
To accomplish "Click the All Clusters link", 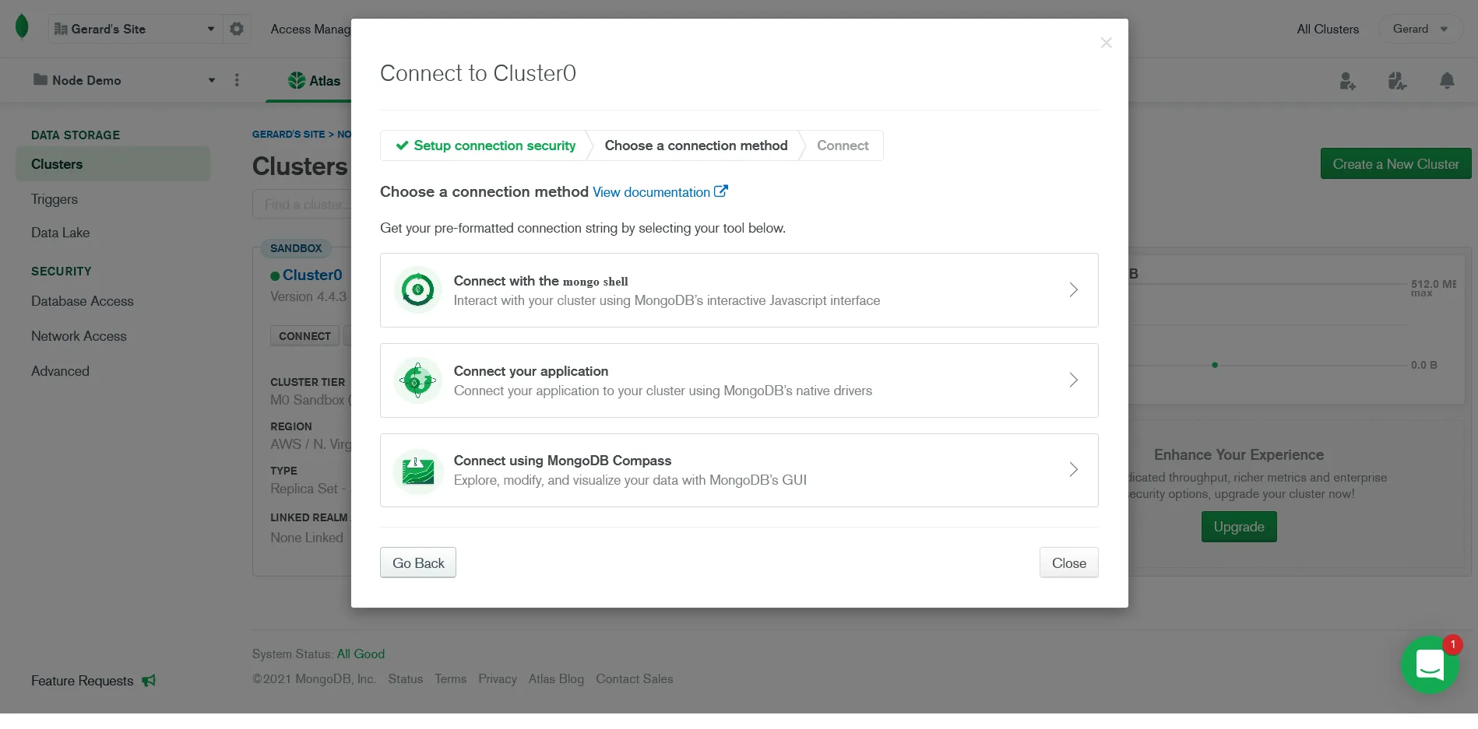I will [x=1328, y=29].
